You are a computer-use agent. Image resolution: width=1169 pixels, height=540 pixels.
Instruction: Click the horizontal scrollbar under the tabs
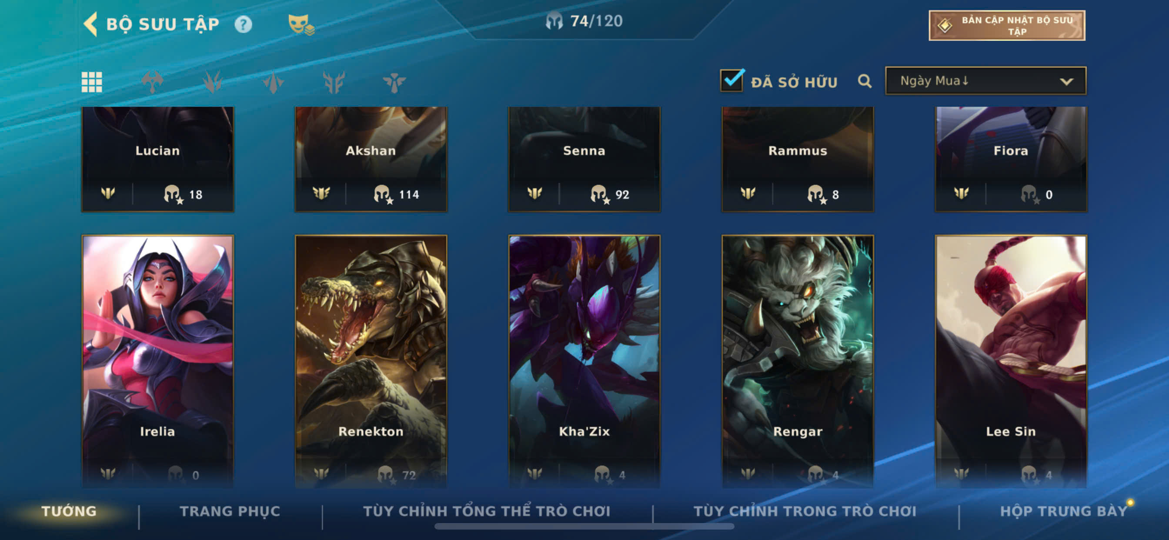[x=584, y=527]
